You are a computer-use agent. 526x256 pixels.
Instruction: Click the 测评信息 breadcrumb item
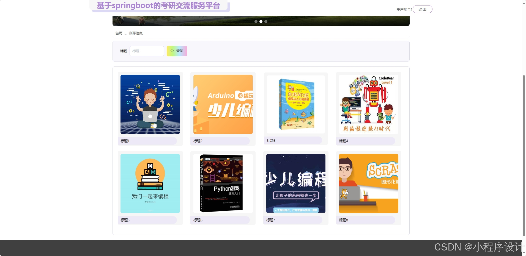pyautogui.click(x=136, y=33)
